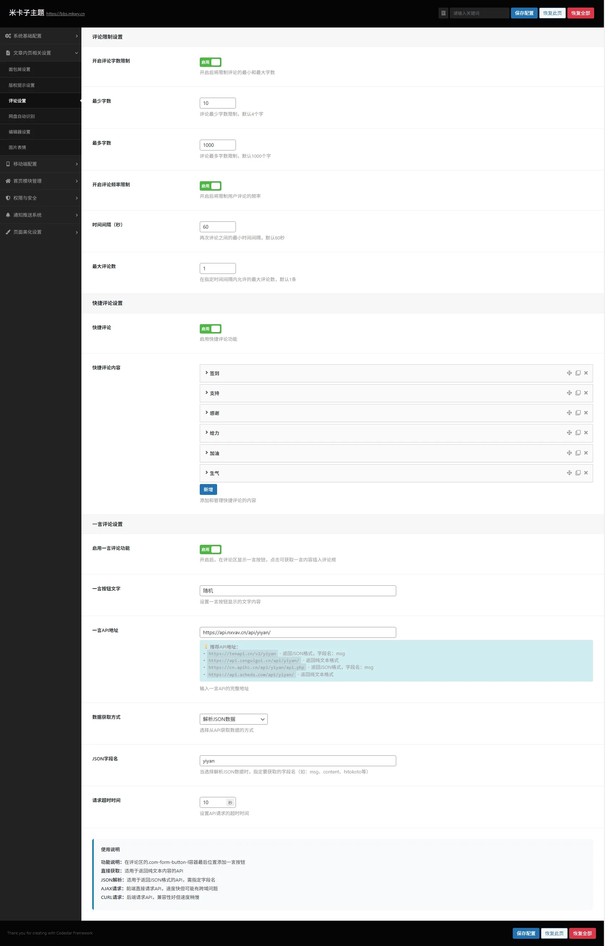Click the clone icon on 加油 row
Viewport: 605px width, 946px height.
577,453
